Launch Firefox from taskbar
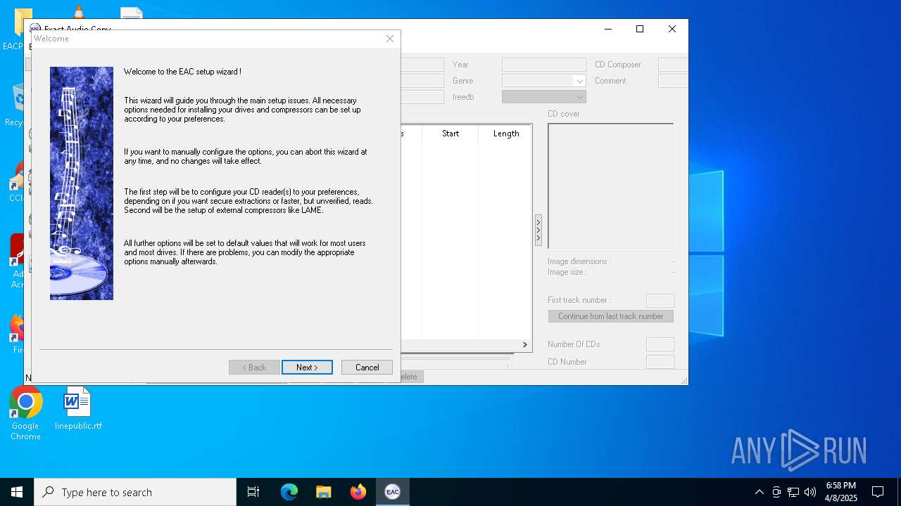This screenshot has height=506, width=901. 358,492
